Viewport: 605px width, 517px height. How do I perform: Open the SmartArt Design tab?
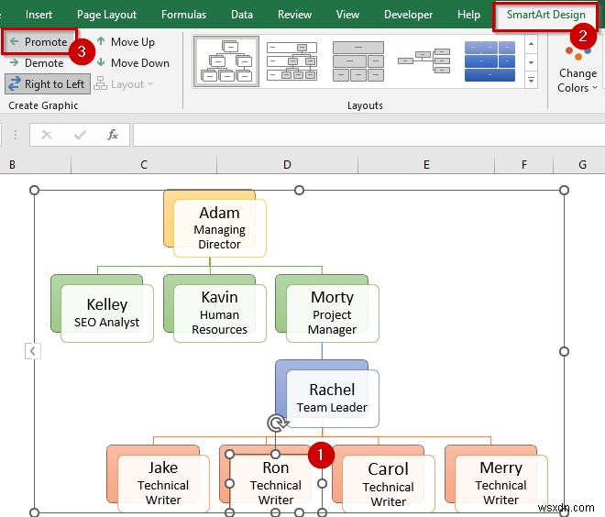pyautogui.click(x=545, y=15)
